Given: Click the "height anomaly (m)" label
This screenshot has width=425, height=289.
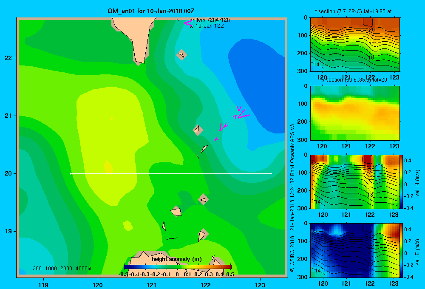Looking at the screenshot, I should (177, 259).
